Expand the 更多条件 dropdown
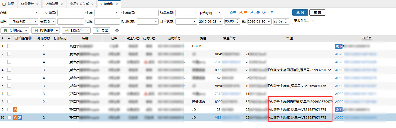Viewport: 396px width, 128px height. pyautogui.click(x=304, y=21)
